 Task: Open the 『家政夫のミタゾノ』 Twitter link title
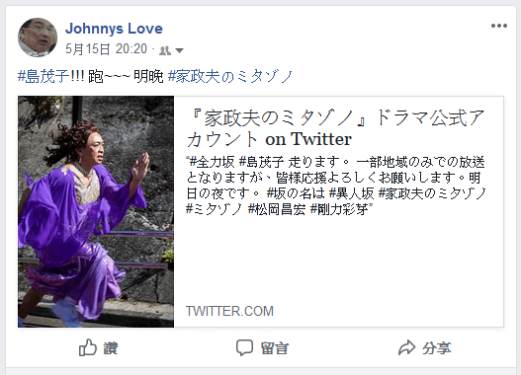point(335,128)
